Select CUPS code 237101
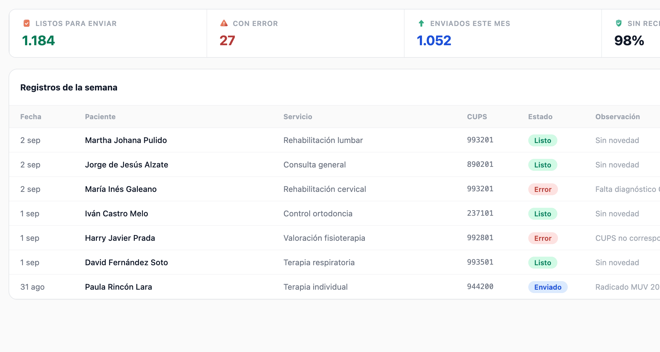Viewport: 660px width, 352px height. (x=480, y=213)
